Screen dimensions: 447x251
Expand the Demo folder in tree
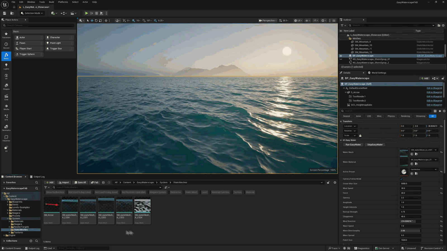pyautogui.click(x=8, y=205)
